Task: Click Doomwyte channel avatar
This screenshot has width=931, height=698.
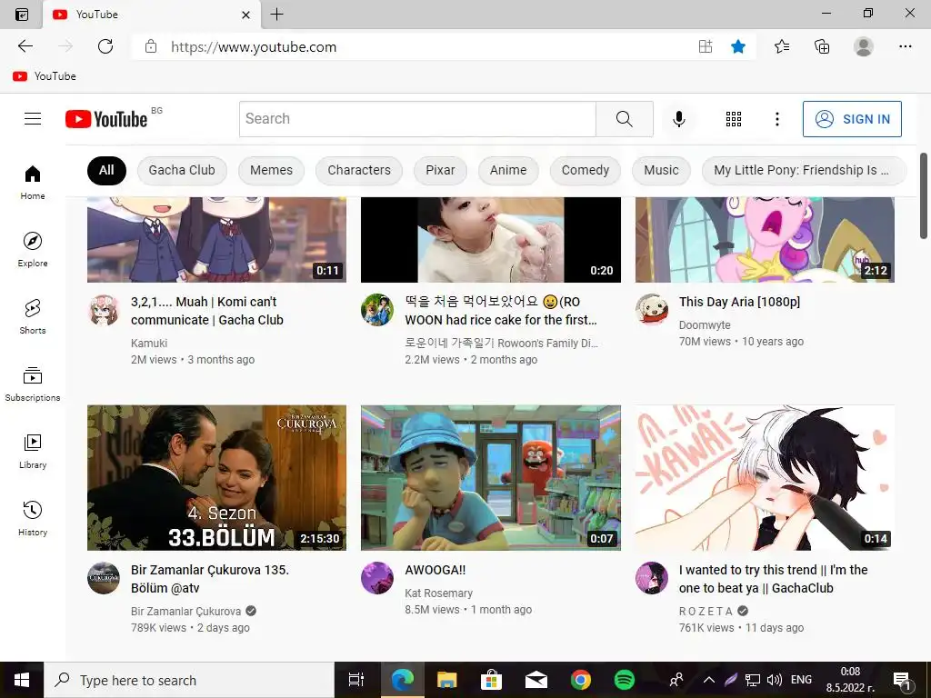Action: coord(651,310)
